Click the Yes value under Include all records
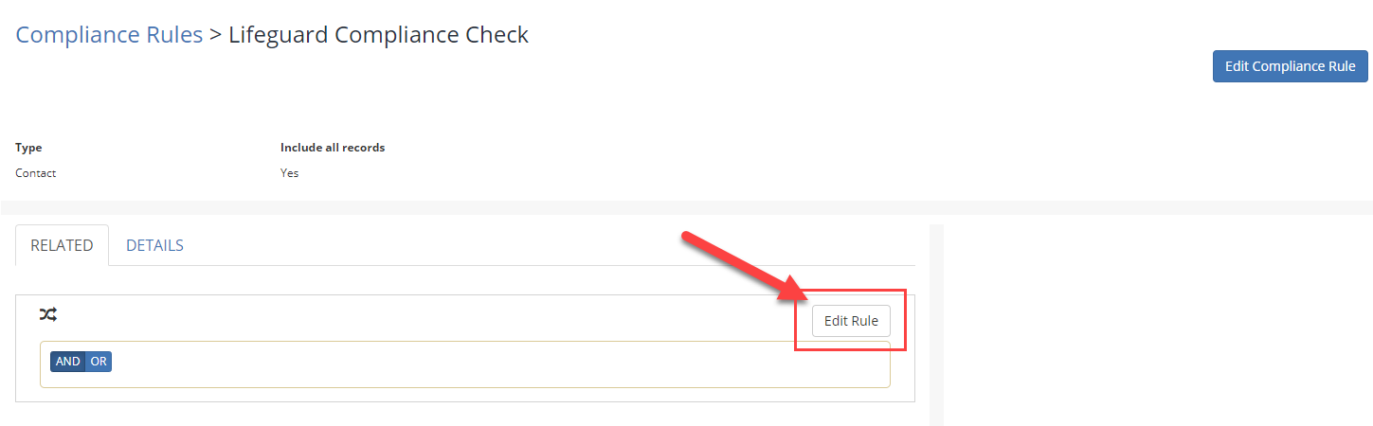Screen dimensions: 1373x426 [289, 173]
